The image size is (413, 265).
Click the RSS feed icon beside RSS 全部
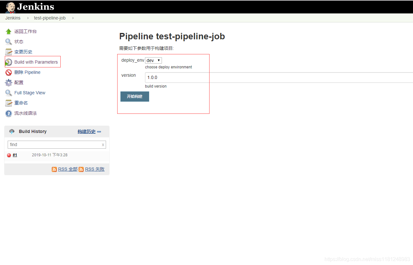click(54, 169)
